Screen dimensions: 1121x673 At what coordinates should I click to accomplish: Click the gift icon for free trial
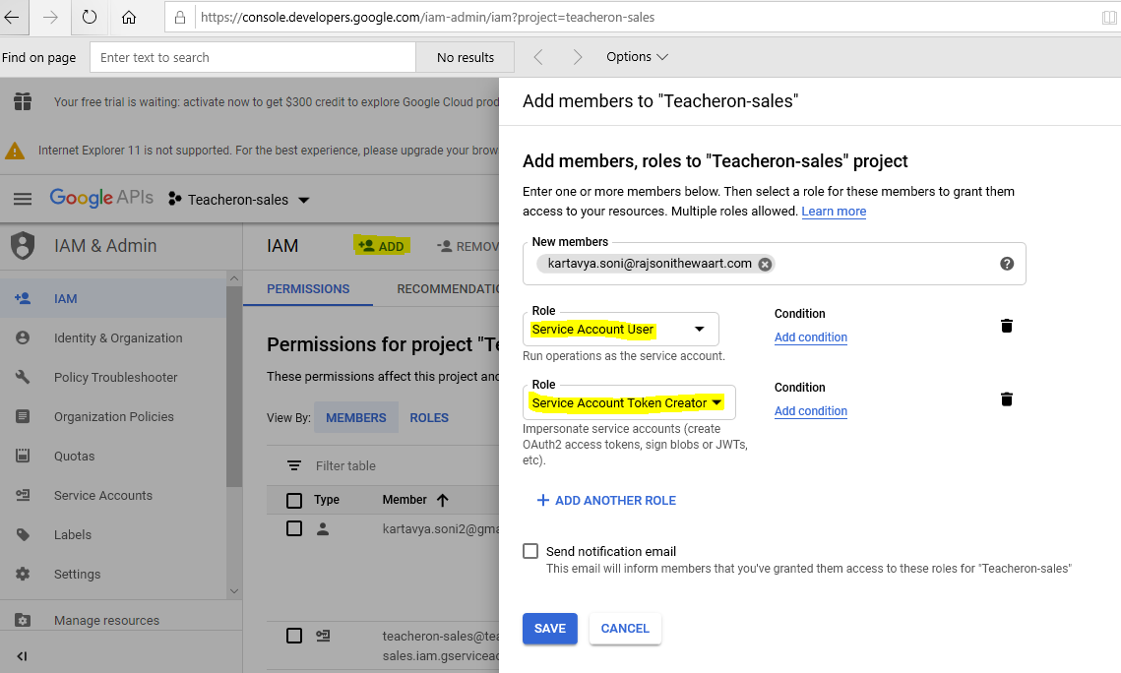pos(23,101)
